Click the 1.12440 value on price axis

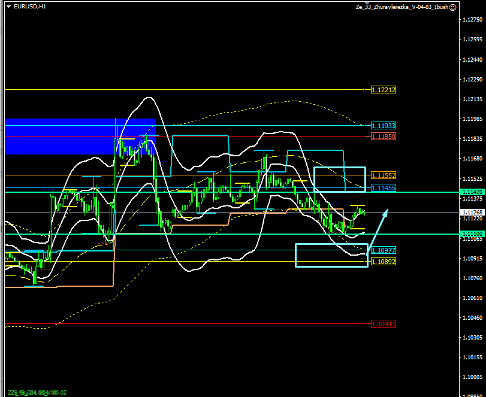click(x=473, y=59)
